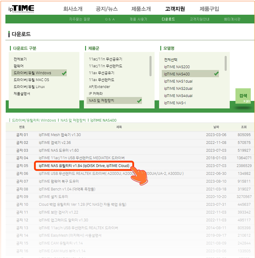
Task: Go to Q & A submenu
Action: point(110,19)
